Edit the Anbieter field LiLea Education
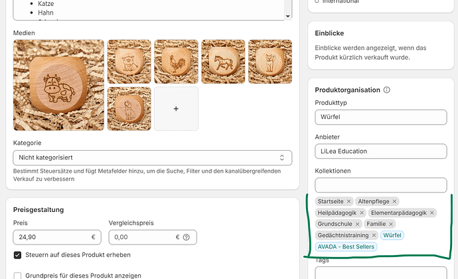Screen dimensions: 458x279 pos(381,151)
